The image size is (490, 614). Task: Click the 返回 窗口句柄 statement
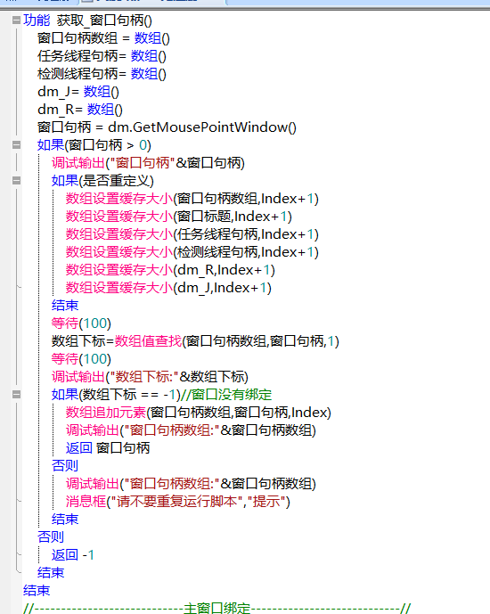(108, 448)
